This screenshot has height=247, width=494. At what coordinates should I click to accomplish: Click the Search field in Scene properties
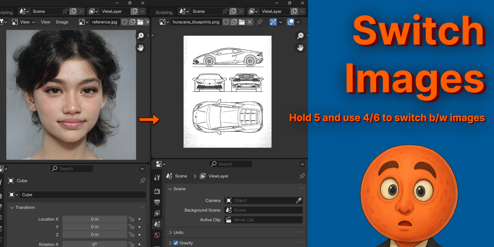231,164
